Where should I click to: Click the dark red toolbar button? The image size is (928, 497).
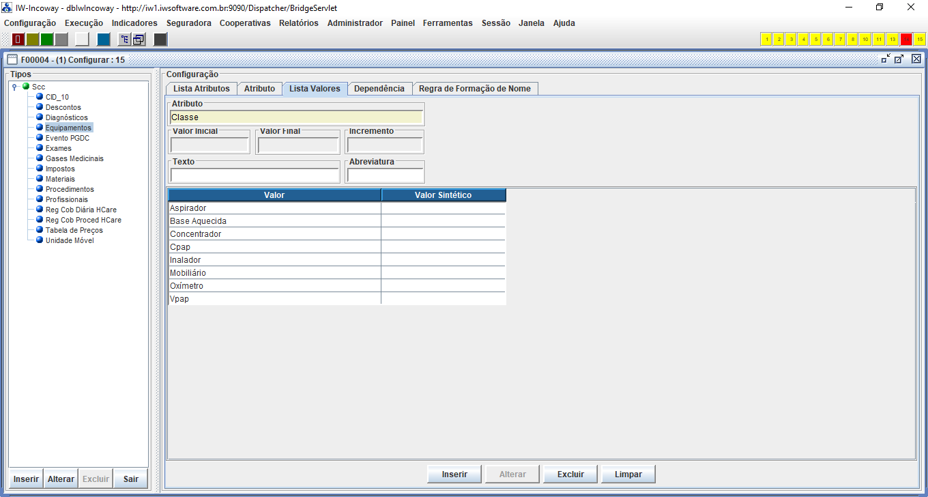tap(18, 40)
